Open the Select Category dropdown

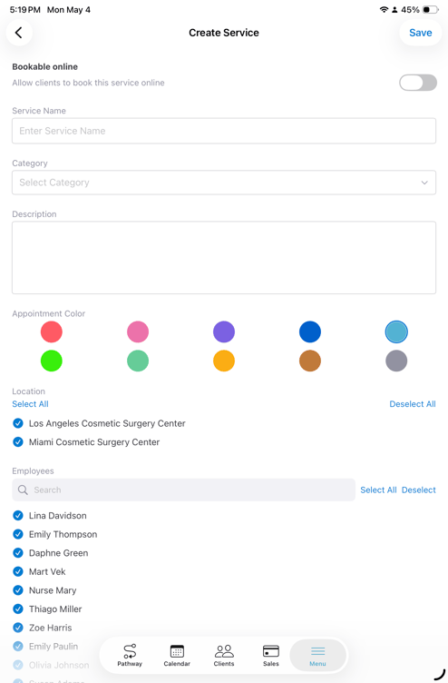pos(224,183)
